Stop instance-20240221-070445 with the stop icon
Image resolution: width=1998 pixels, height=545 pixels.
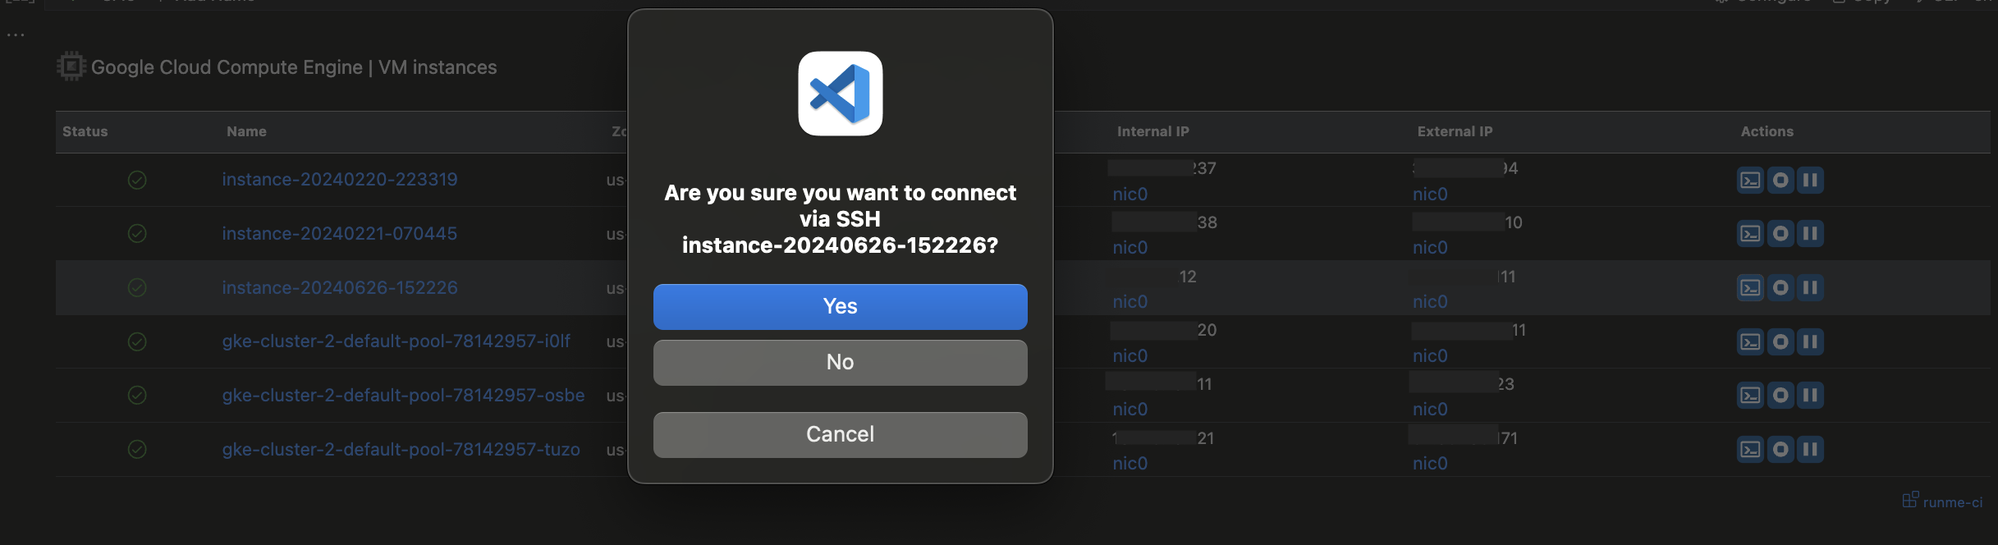click(1780, 234)
